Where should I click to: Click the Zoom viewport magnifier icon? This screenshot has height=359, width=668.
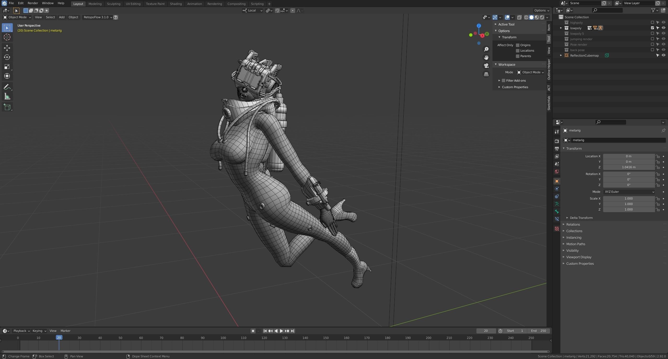pyautogui.click(x=486, y=49)
